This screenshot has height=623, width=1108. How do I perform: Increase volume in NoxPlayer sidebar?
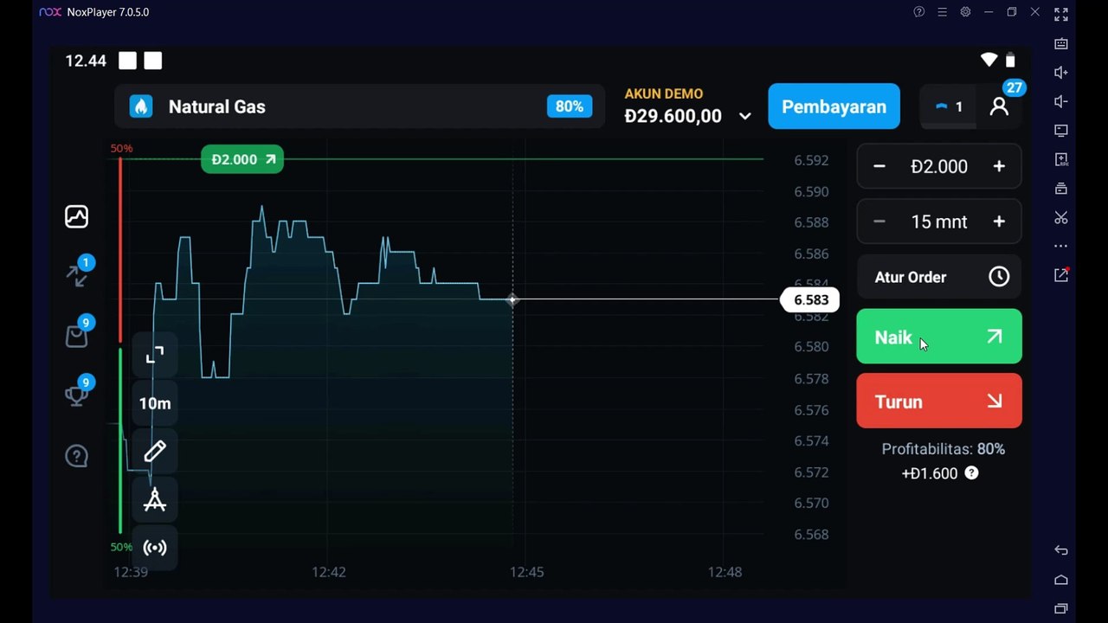[x=1060, y=73]
